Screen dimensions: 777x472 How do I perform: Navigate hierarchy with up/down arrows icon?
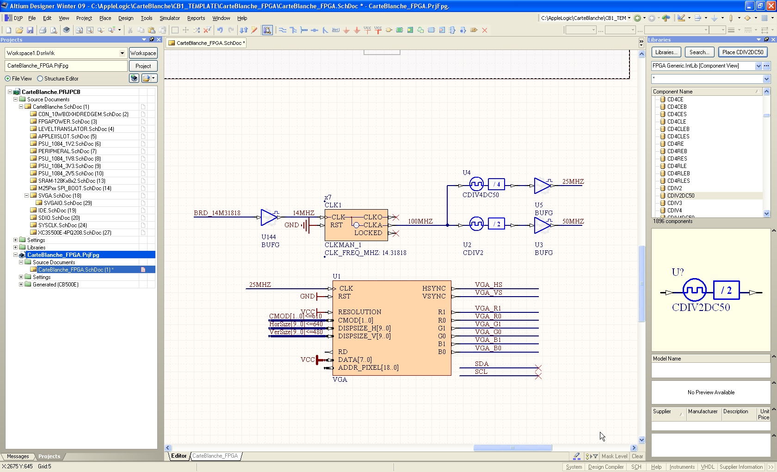click(244, 30)
